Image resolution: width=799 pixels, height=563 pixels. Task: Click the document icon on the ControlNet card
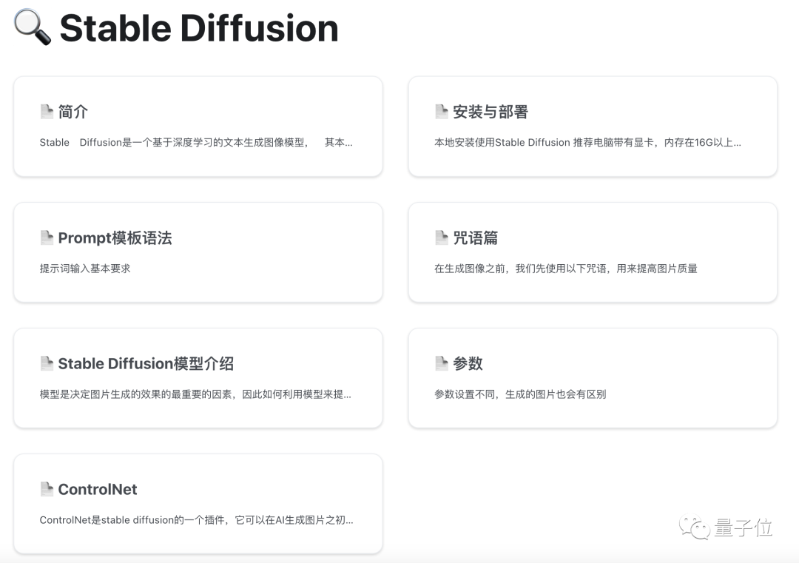point(47,488)
